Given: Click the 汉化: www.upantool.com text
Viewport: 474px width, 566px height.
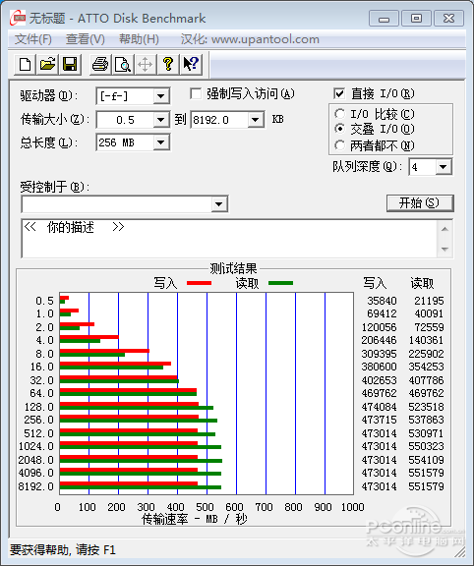Looking at the screenshot, I should coord(250,39).
